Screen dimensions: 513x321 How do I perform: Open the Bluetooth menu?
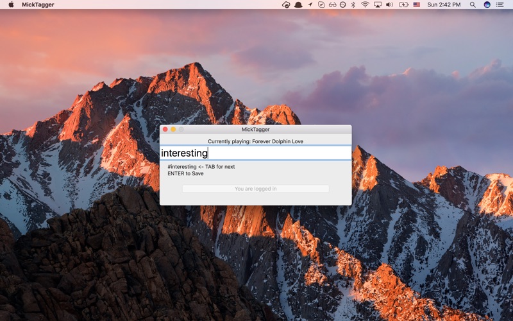[x=353, y=4]
